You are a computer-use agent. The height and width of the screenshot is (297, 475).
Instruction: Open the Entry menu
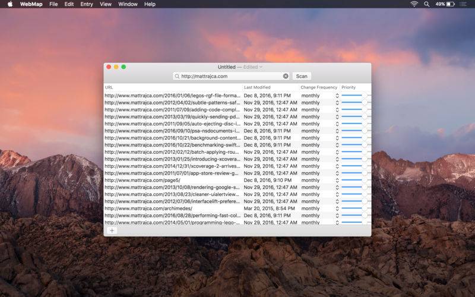tap(87, 4)
